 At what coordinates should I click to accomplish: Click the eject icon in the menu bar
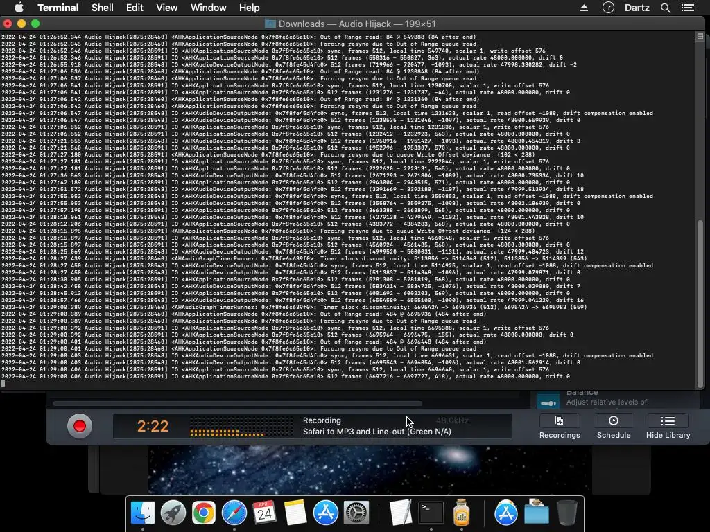coord(584,8)
